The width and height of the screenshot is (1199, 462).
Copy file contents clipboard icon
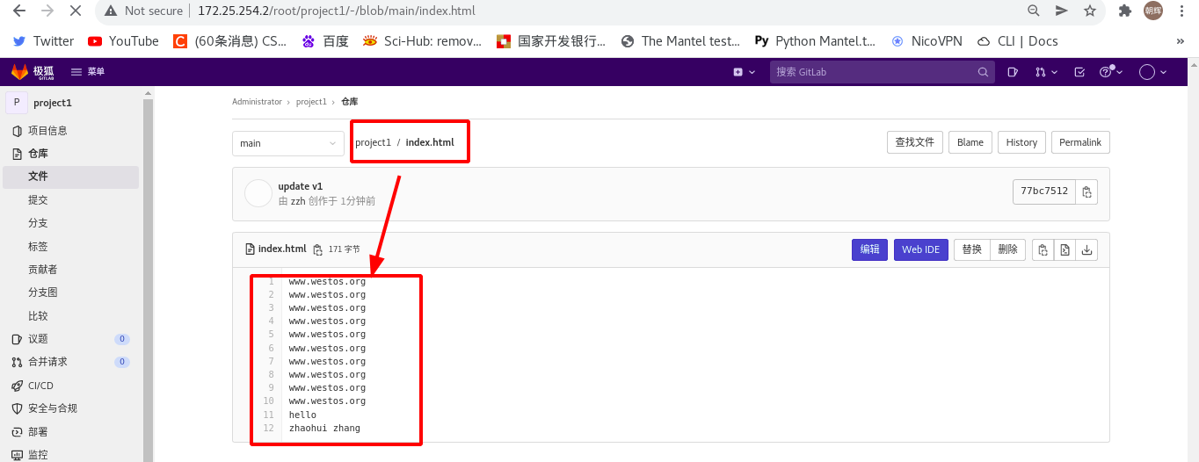1043,249
